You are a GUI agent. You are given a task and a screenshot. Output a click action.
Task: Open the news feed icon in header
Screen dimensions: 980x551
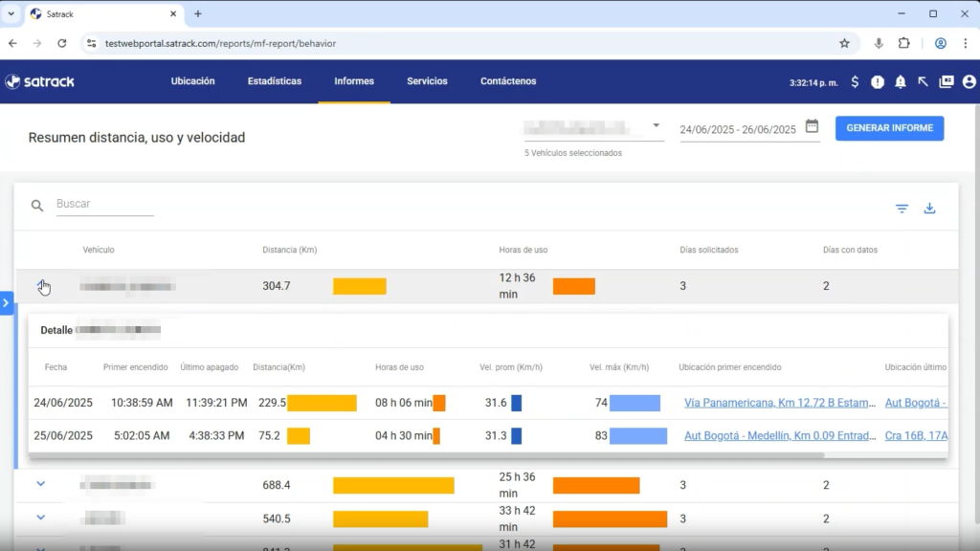947,82
